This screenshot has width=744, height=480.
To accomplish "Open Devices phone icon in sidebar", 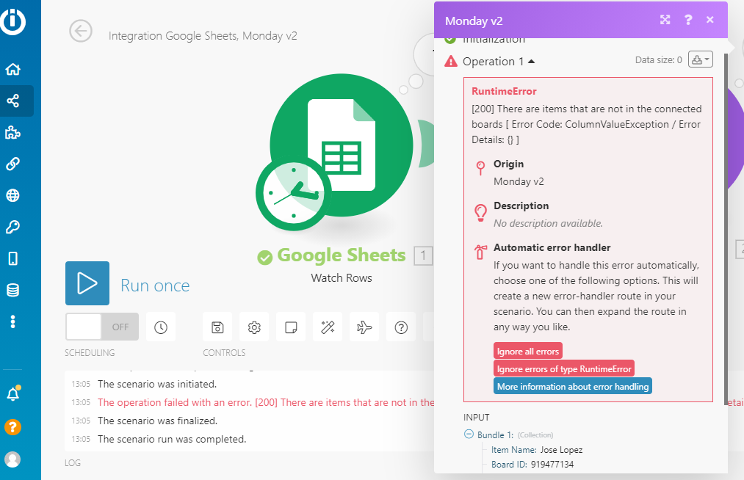I will tap(12, 258).
